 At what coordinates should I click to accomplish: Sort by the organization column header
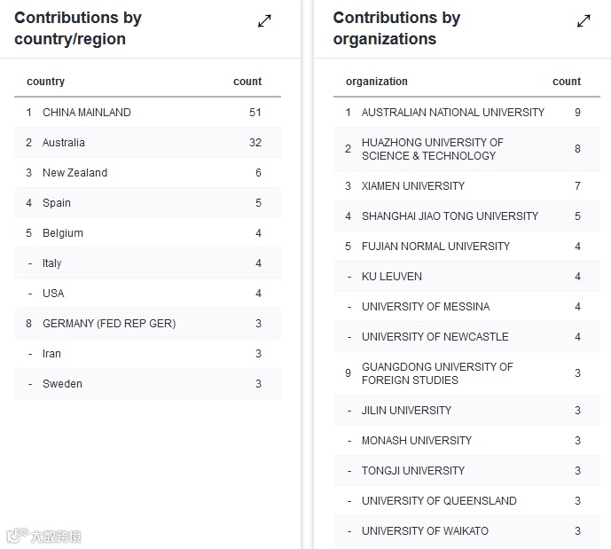point(377,82)
